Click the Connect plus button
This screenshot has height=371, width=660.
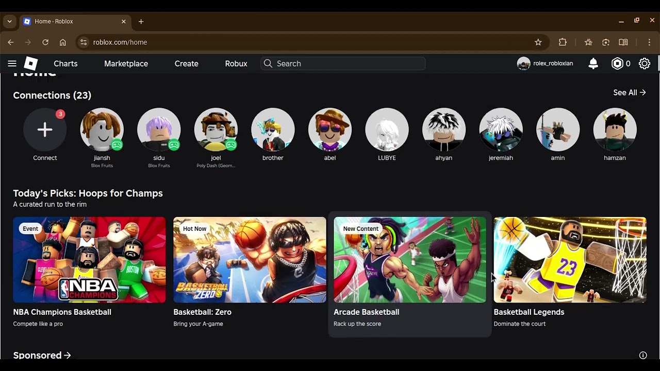(45, 129)
